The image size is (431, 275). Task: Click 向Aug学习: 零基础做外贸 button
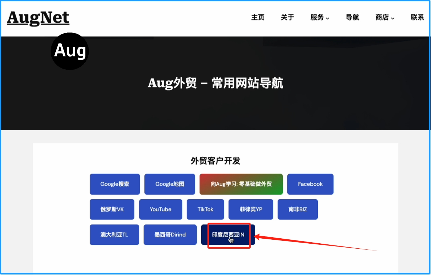click(241, 184)
